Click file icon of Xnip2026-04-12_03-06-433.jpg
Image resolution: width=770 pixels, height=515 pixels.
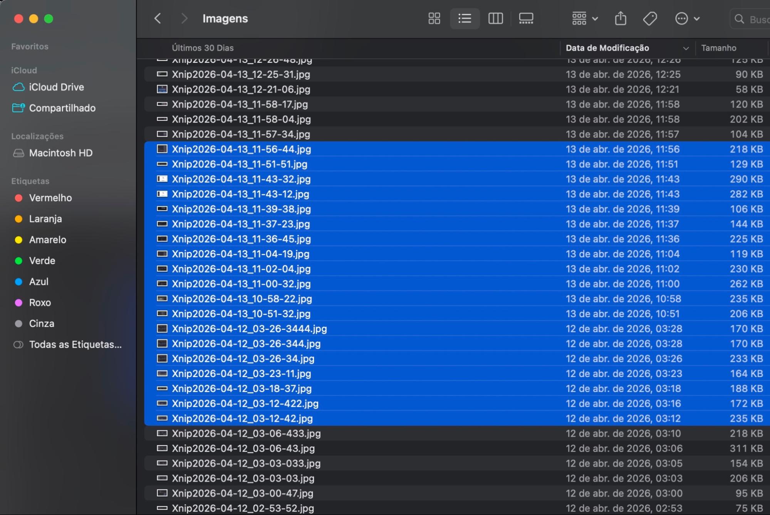[162, 433]
